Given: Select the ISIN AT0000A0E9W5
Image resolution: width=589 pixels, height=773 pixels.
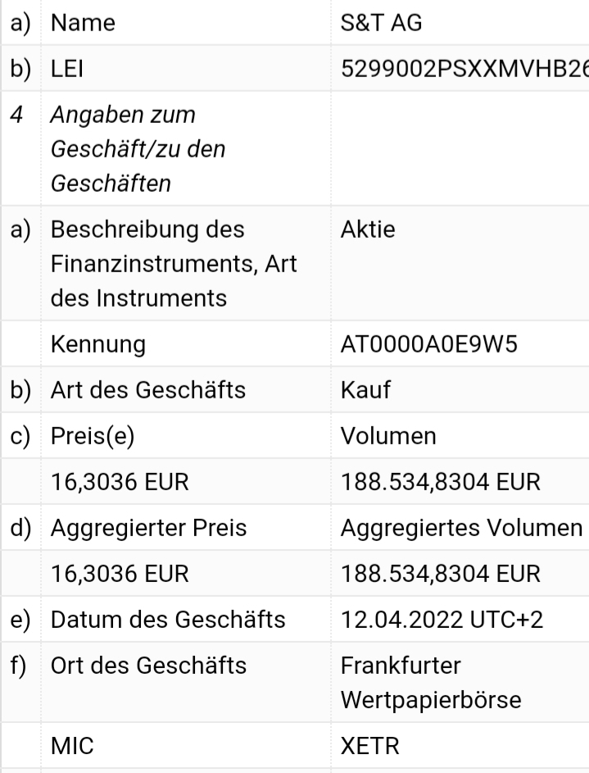Looking at the screenshot, I should (428, 344).
